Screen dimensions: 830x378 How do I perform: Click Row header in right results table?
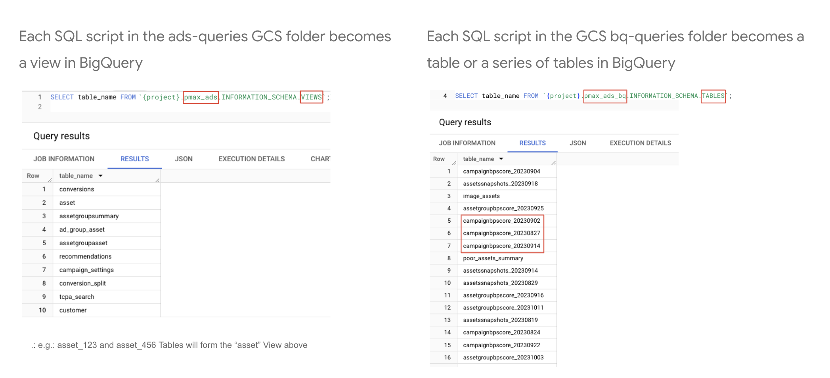[x=439, y=159]
